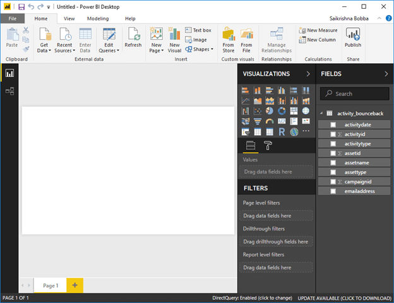Add a new page with plus button

[x=75, y=285]
